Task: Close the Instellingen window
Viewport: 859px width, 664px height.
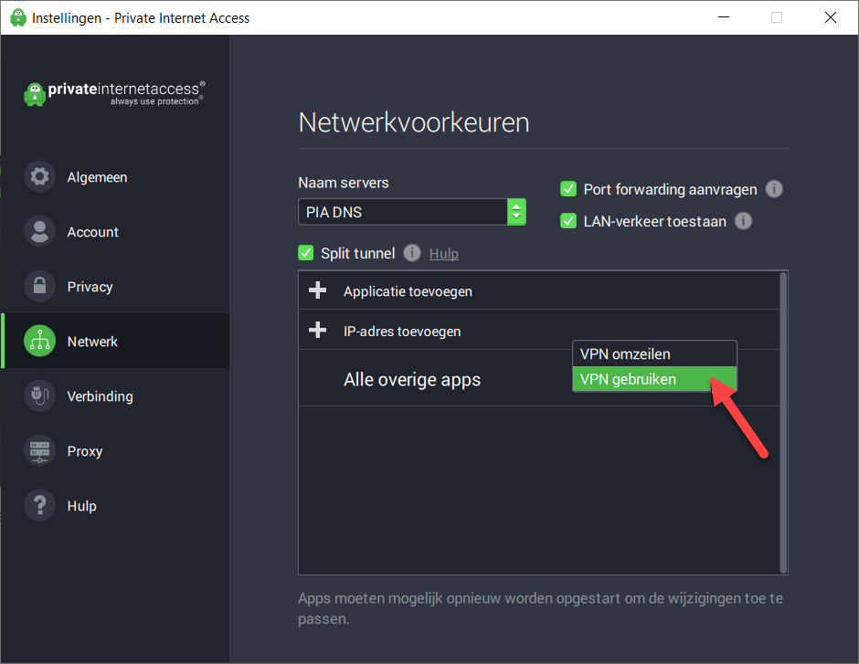Action: pos(831,17)
